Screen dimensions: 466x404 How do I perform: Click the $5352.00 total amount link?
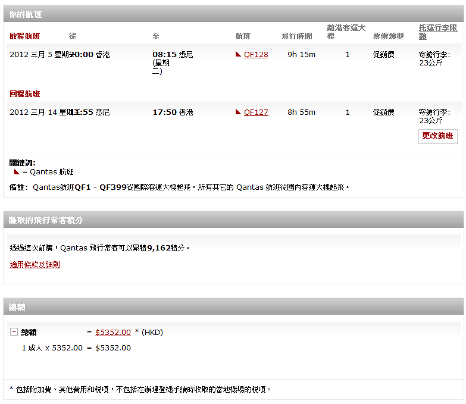point(113,333)
